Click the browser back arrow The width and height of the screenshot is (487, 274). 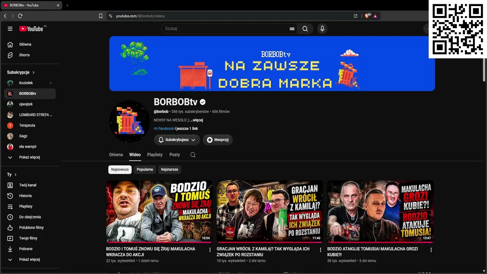5,16
